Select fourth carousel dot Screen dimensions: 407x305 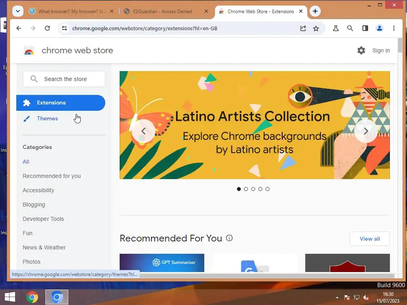260,189
